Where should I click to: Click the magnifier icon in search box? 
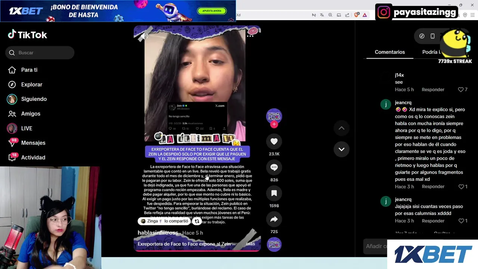coord(12,53)
